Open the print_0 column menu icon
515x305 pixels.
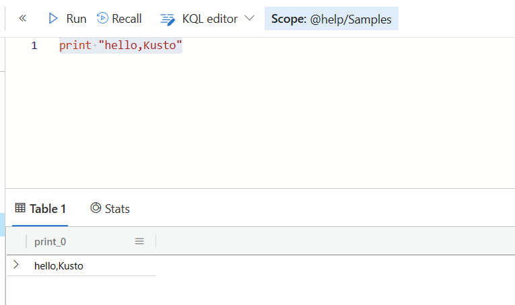click(x=139, y=241)
